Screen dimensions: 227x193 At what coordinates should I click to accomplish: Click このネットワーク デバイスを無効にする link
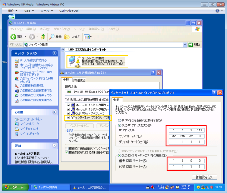(x=37, y=80)
